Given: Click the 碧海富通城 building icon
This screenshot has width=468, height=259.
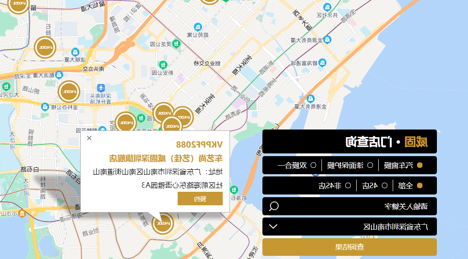Looking at the screenshot, I should tap(322, 63).
